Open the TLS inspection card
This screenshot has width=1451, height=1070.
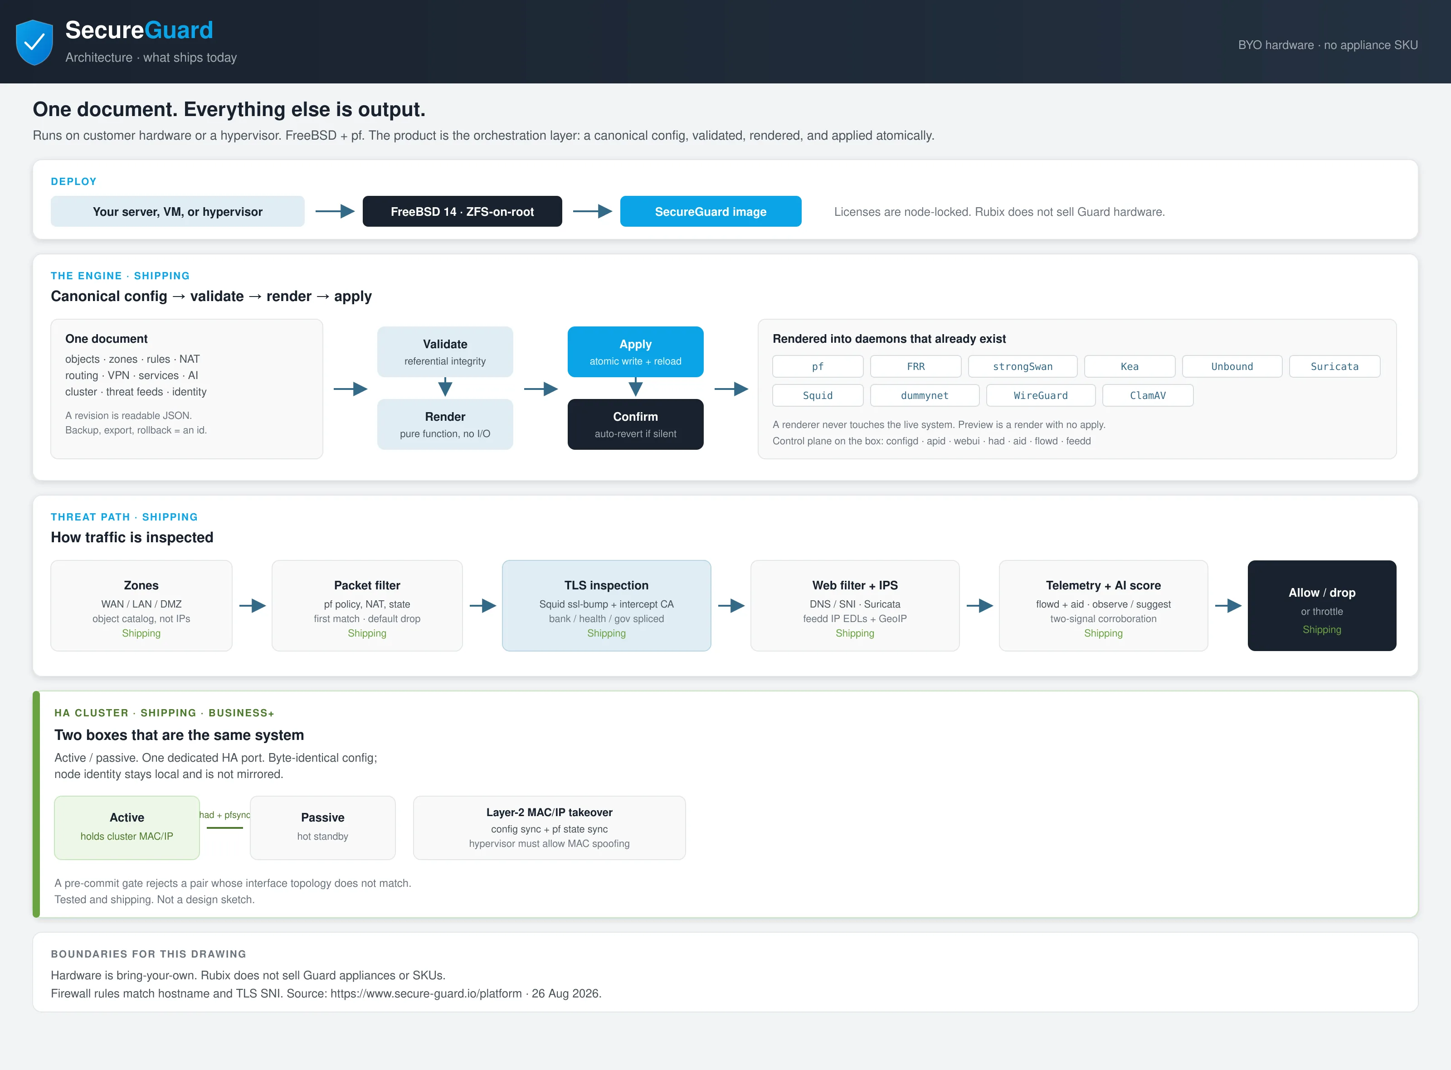(x=606, y=606)
